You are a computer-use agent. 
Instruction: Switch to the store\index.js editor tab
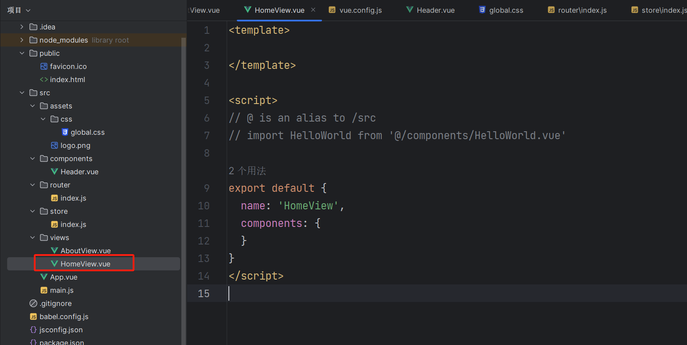click(659, 10)
